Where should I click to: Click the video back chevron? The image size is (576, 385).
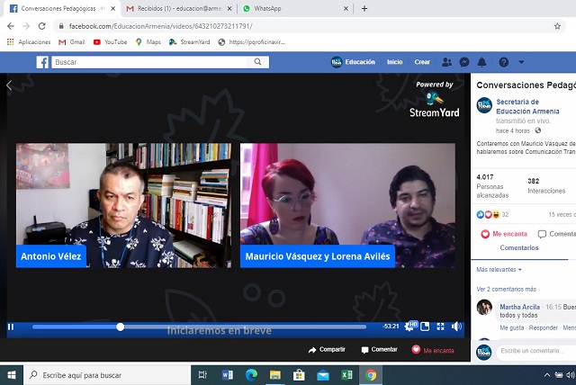pos(9,85)
